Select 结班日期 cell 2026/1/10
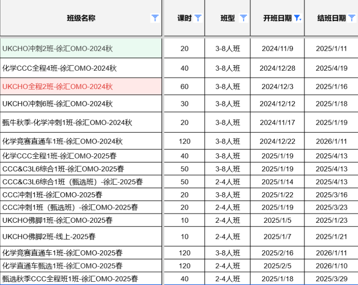Viewport: 358px width, 285px height. (x=331, y=266)
